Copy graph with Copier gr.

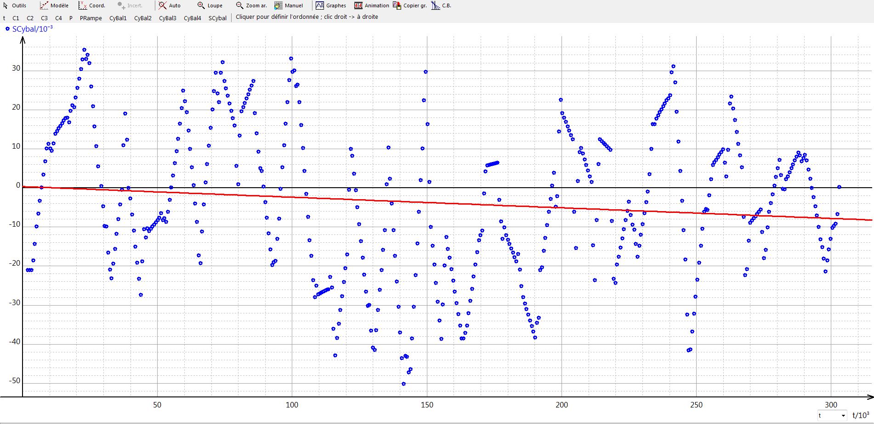410,6
